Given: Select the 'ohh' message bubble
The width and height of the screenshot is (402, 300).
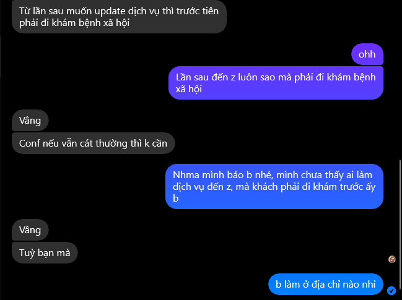Looking at the screenshot, I should click(x=367, y=54).
